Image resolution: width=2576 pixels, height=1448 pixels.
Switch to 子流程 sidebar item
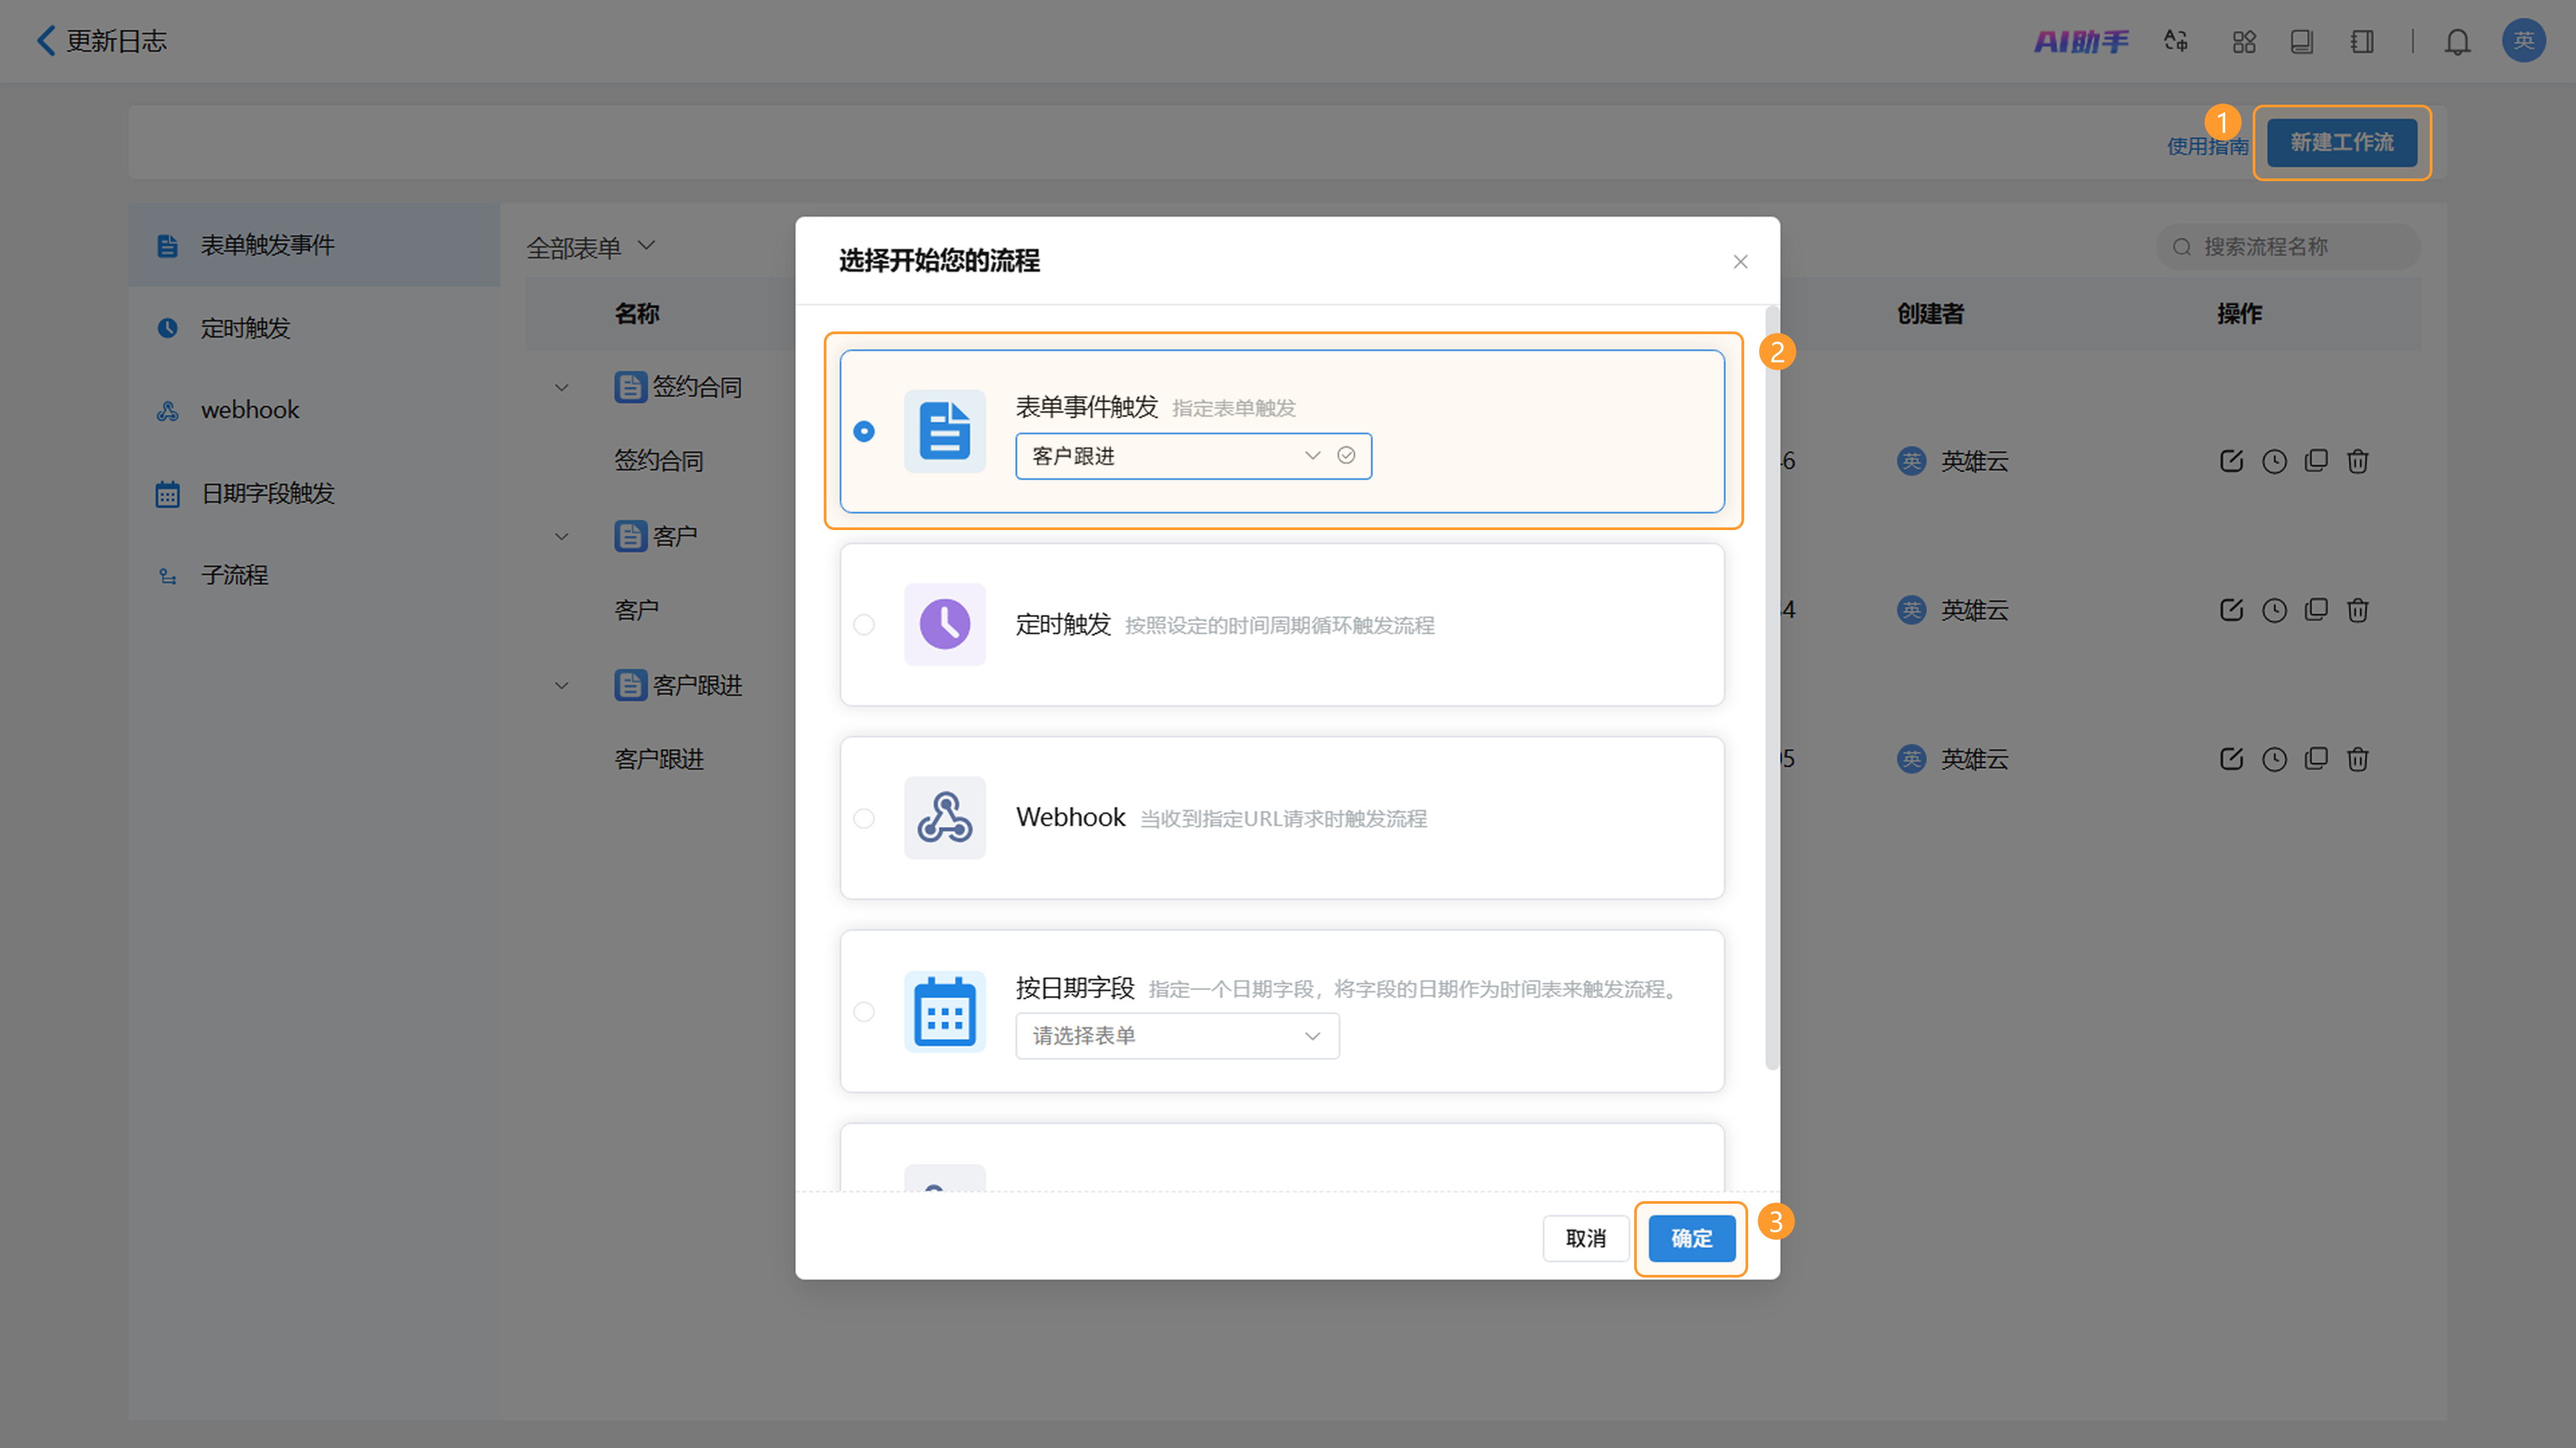(x=314, y=575)
